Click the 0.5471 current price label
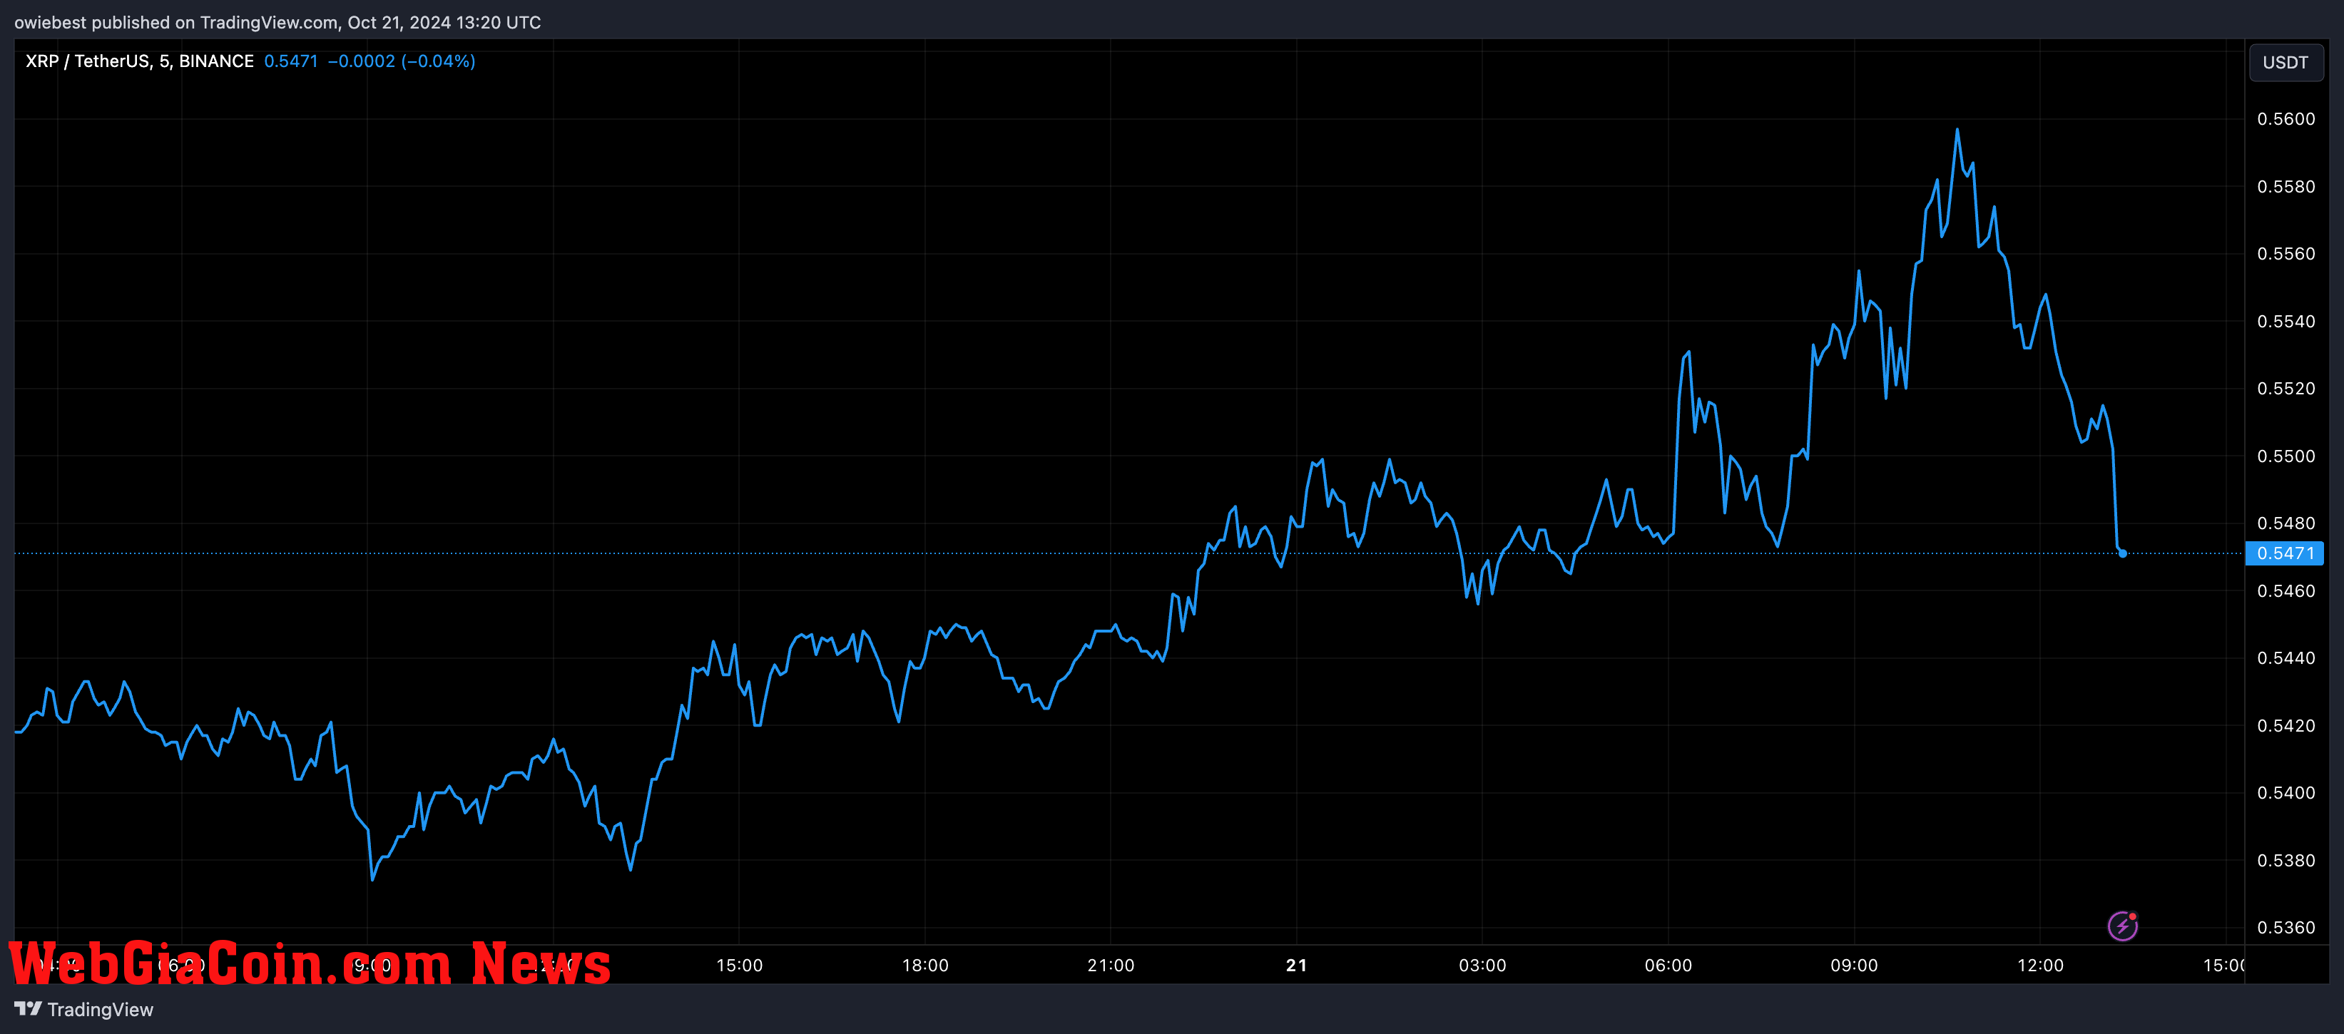The height and width of the screenshot is (1034, 2344). point(2285,553)
